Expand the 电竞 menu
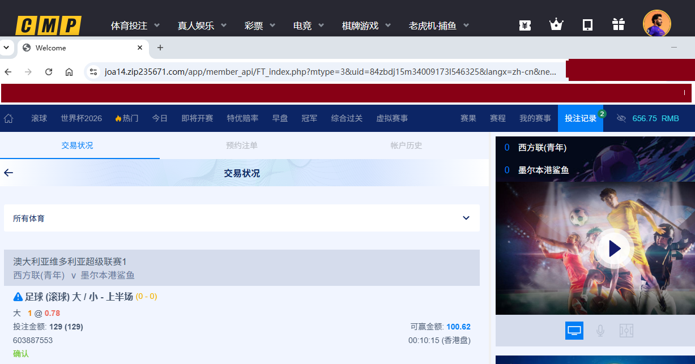This screenshot has width=695, height=364. (309, 25)
